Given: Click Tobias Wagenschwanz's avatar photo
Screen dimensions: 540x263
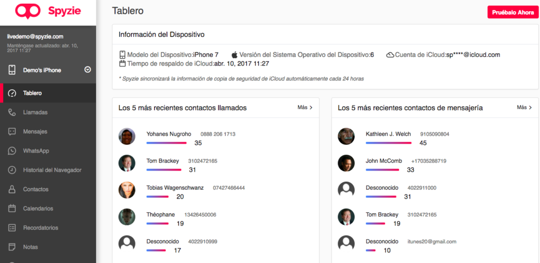Looking at the screenshot, I should [127, 190].
